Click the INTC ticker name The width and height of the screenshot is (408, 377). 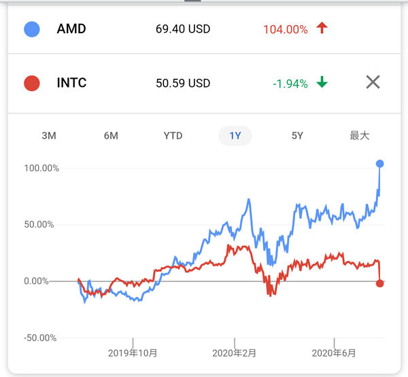(x=72, y=84)
